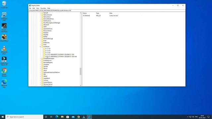Select the NowPlayingSessionManager key

tap(52, 23)
